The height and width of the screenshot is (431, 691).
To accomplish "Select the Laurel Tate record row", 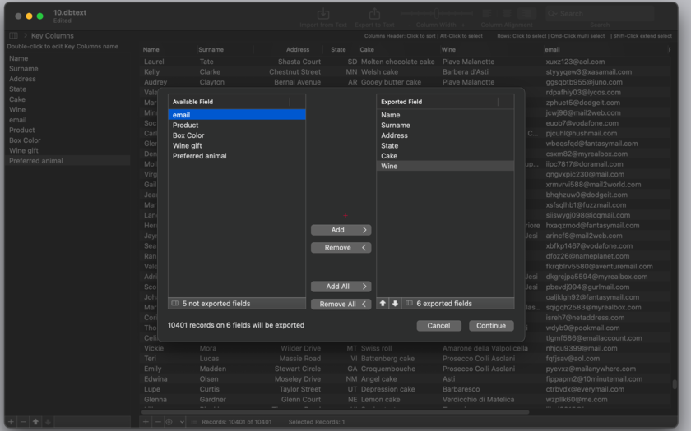I will coord(406,62).
